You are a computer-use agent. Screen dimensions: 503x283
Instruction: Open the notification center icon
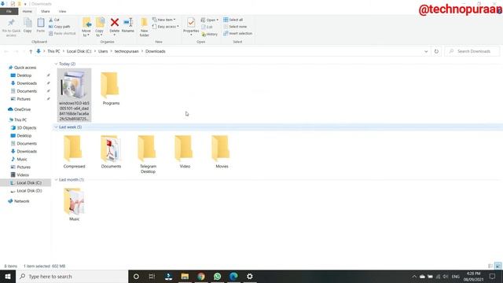point(493,276)
